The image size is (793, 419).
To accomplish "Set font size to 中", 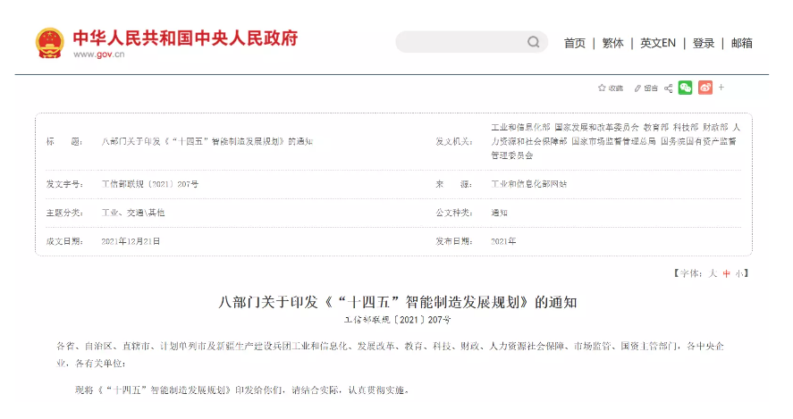I will (x=727, y=273).
